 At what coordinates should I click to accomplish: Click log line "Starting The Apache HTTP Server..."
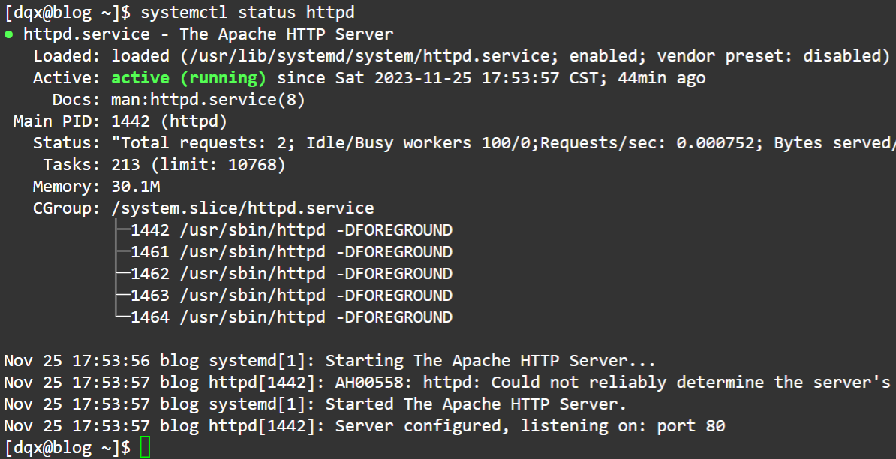(490, 361)
